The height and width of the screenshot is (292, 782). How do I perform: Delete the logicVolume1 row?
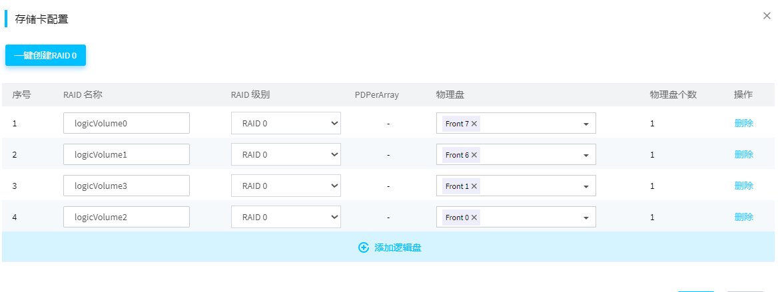[x=743, y=155]
